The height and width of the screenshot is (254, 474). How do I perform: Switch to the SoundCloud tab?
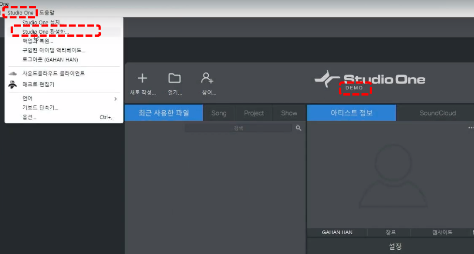point(437,113)
